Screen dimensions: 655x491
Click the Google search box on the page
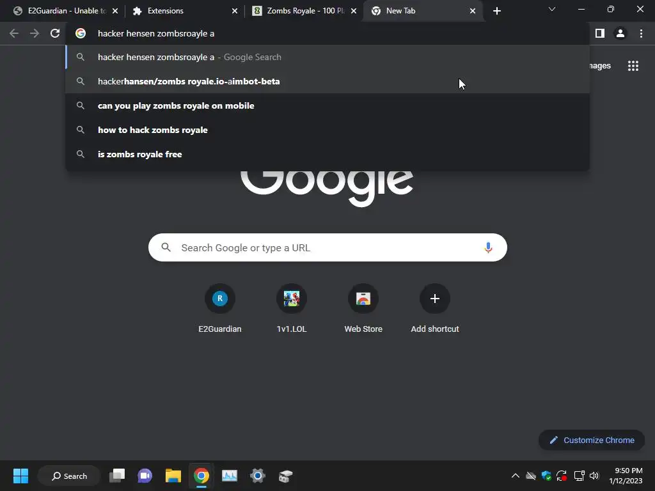pos(327,247)
